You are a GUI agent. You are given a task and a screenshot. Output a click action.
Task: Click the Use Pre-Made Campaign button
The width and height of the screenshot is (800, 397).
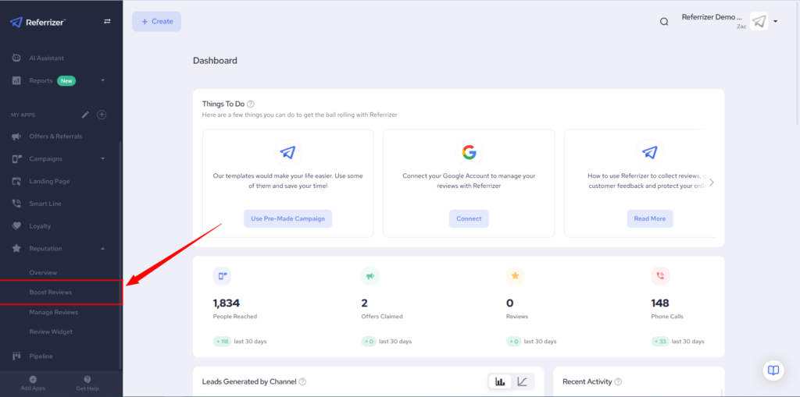click(x=287, y=218)
